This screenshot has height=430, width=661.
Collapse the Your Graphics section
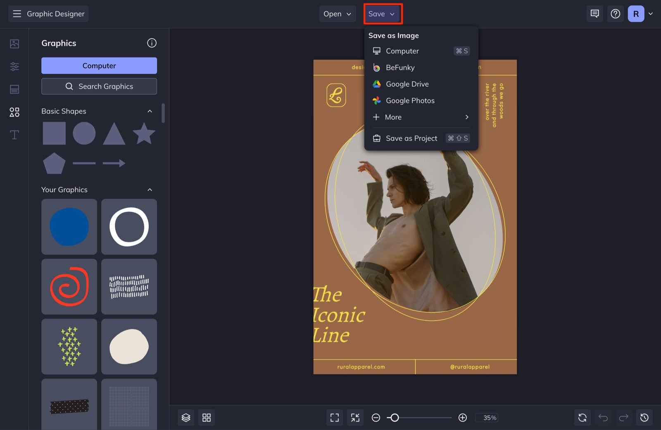tap(150, 190)
